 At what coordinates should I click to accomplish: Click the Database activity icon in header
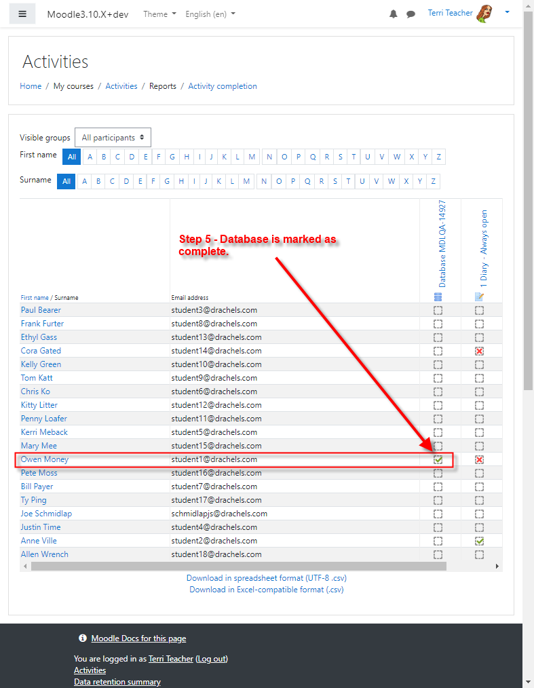pyautogui.click(x=438, y=297)
